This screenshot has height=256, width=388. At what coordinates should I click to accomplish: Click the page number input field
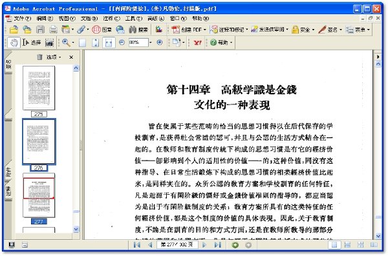pos(177,244)
